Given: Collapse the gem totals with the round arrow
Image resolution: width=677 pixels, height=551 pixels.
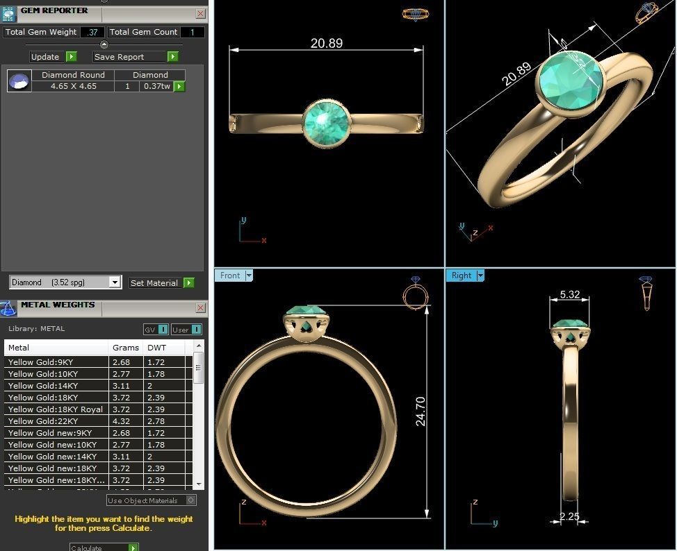Looking at the screenshot, I should point(104,44).
